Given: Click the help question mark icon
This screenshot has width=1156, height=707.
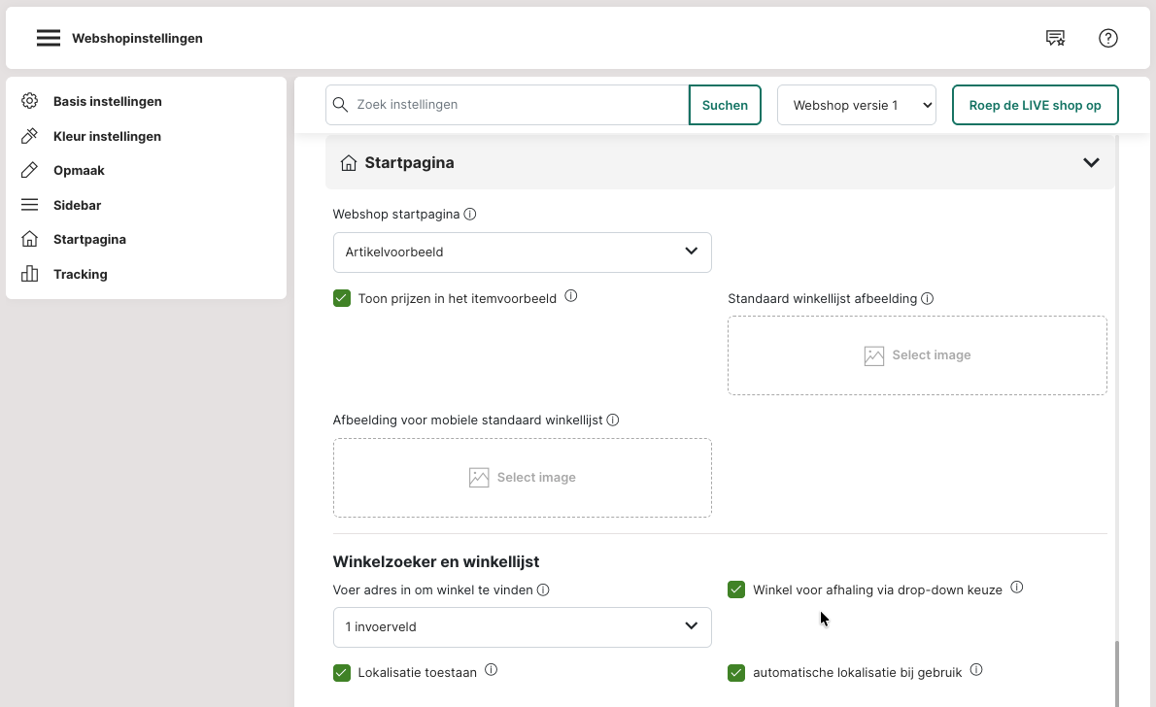Looking at the screenshot, I should [x=1107, y=38].
